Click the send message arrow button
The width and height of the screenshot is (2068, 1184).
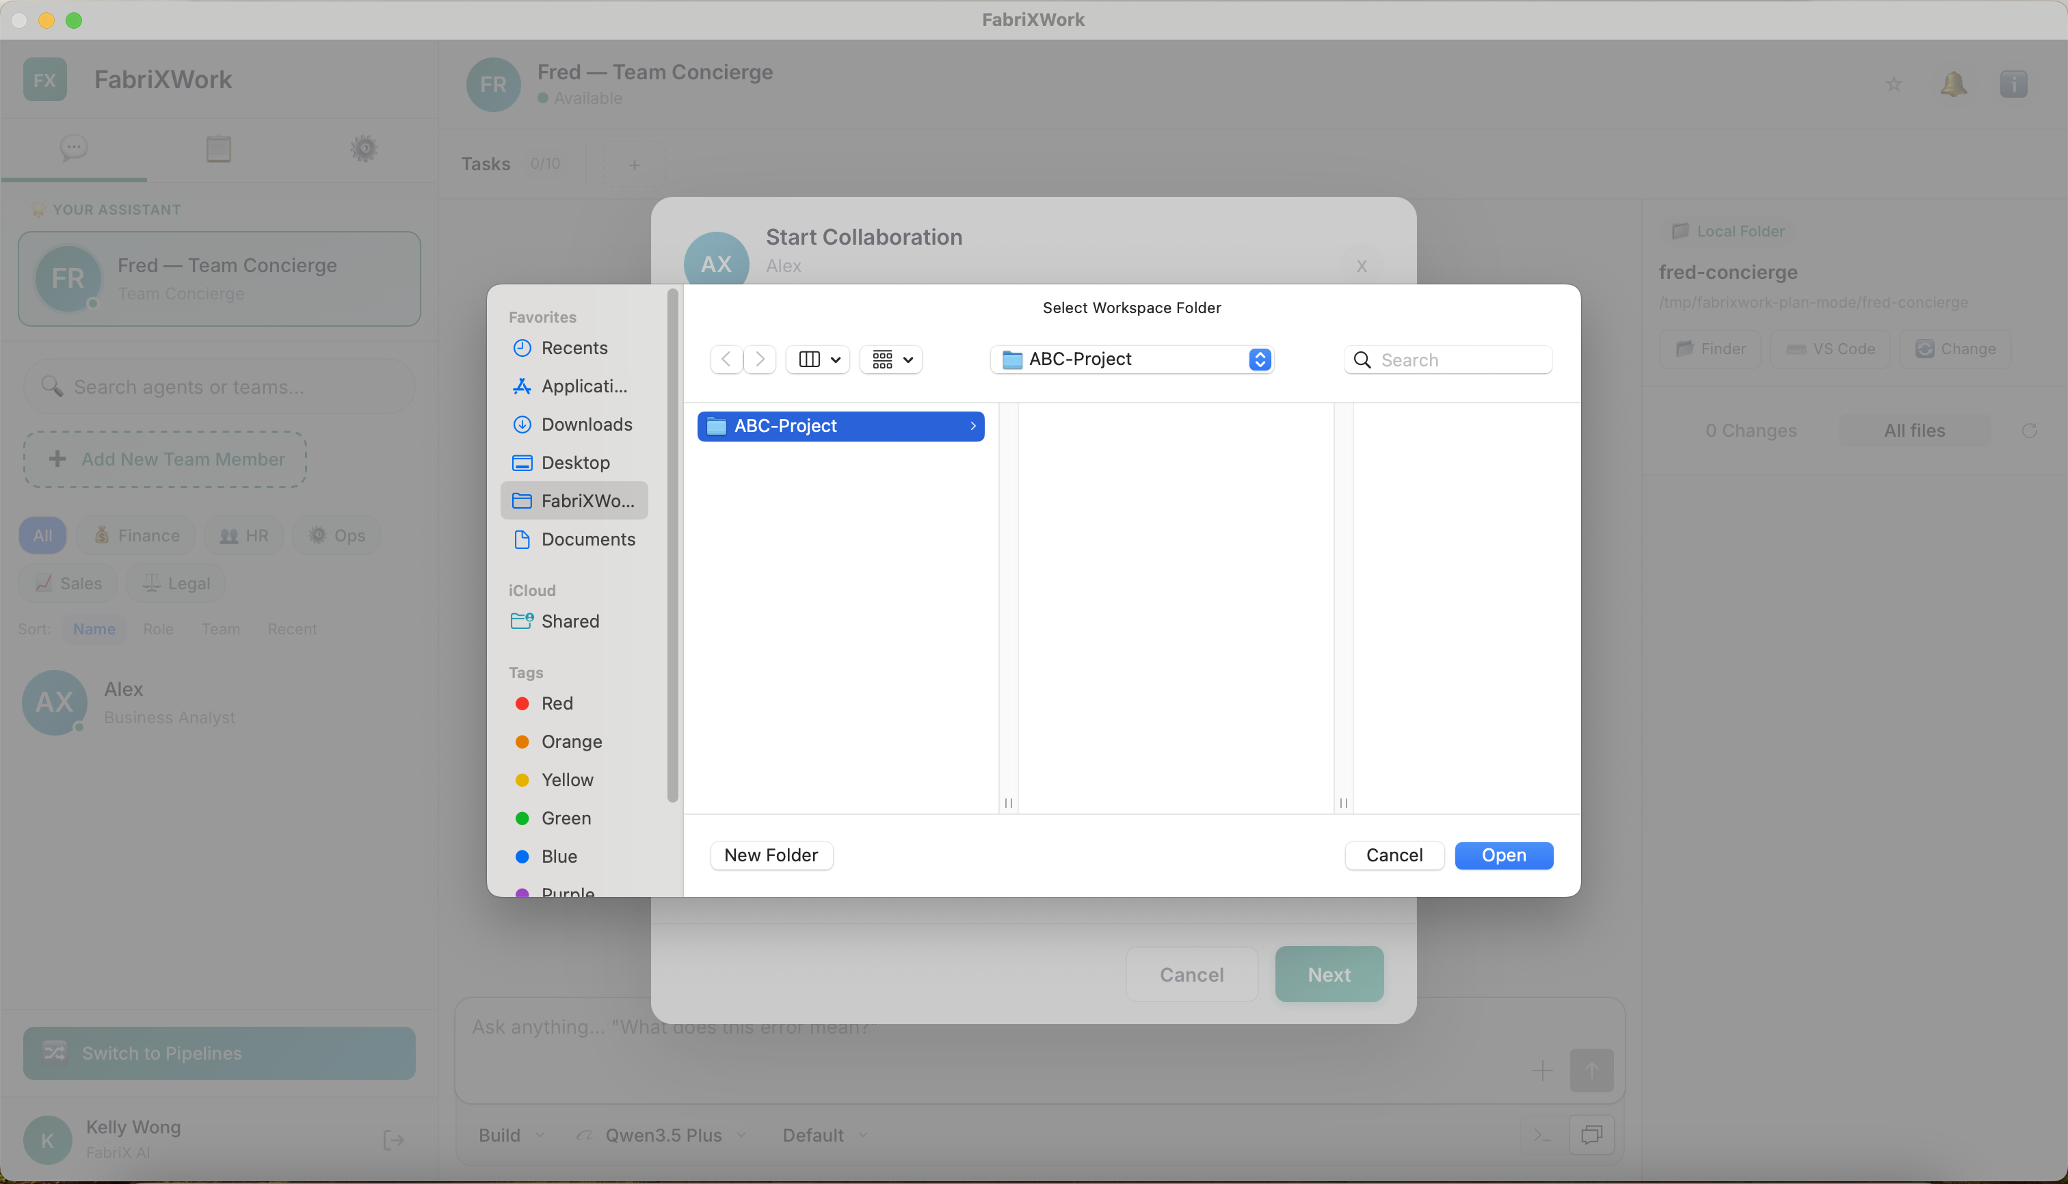[1592, 1070]
